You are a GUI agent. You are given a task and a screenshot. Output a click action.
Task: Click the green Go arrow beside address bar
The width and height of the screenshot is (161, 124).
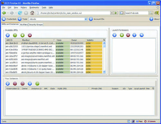tap(116, 13)
